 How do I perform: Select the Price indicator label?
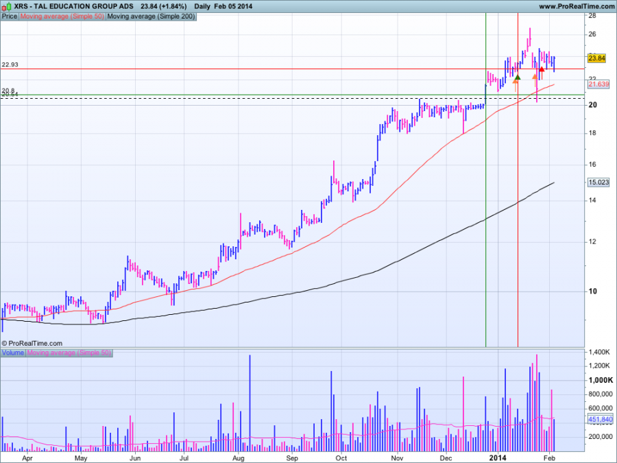(10, 16)
